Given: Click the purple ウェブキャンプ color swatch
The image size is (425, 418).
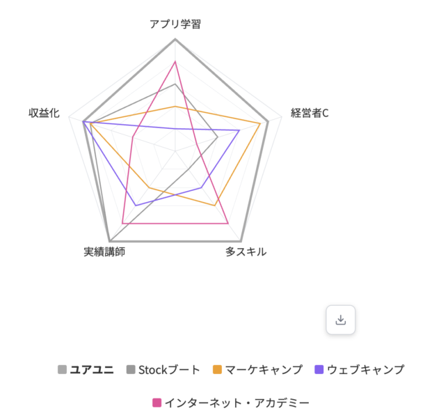Looking at the screenshot, I should 319,370.
